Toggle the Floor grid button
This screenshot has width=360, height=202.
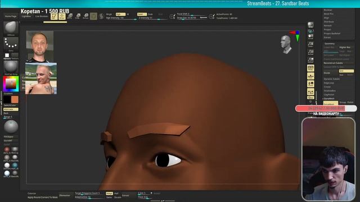[310, 76]
